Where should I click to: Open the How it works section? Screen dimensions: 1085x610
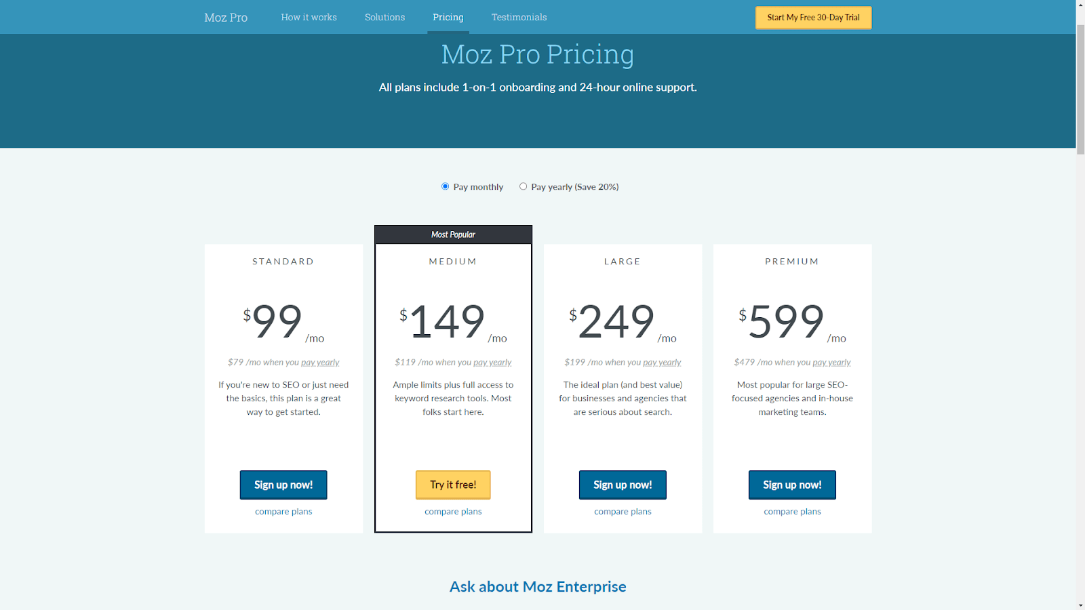(x=309, y=17)
